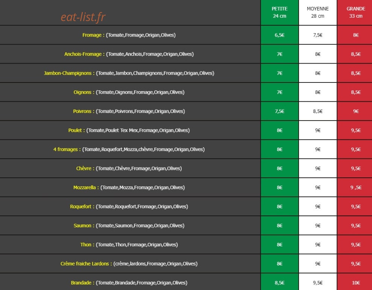The image size is (372, 290).
Task: Click the Fromage pizza name
Action: click(92, 35)
